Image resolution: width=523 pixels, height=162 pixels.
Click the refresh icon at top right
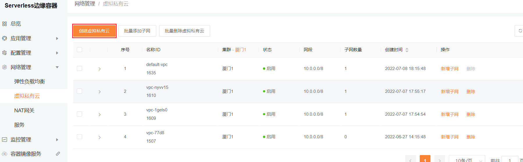pyautogui.click(x=520, y=31)
